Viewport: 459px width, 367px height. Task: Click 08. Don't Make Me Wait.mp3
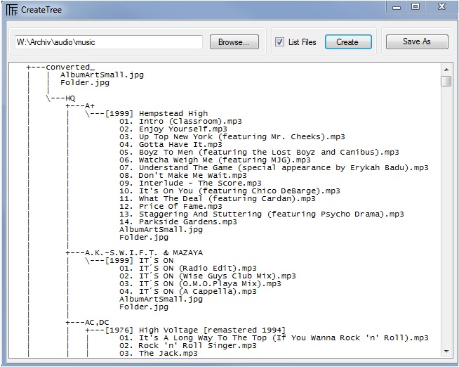183,176
